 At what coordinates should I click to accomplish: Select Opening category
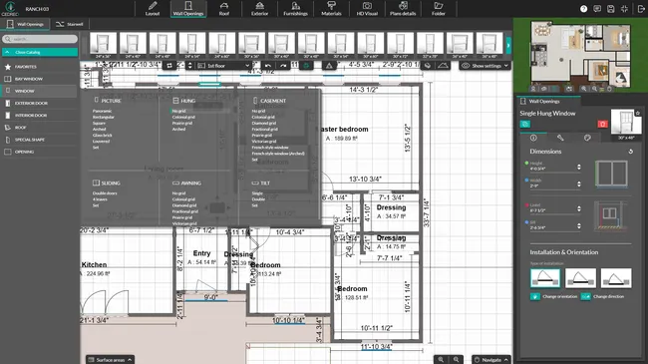tap(40, 152)
